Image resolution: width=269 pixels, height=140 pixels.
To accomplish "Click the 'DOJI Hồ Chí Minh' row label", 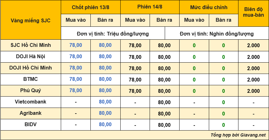I will pos(31,68).
